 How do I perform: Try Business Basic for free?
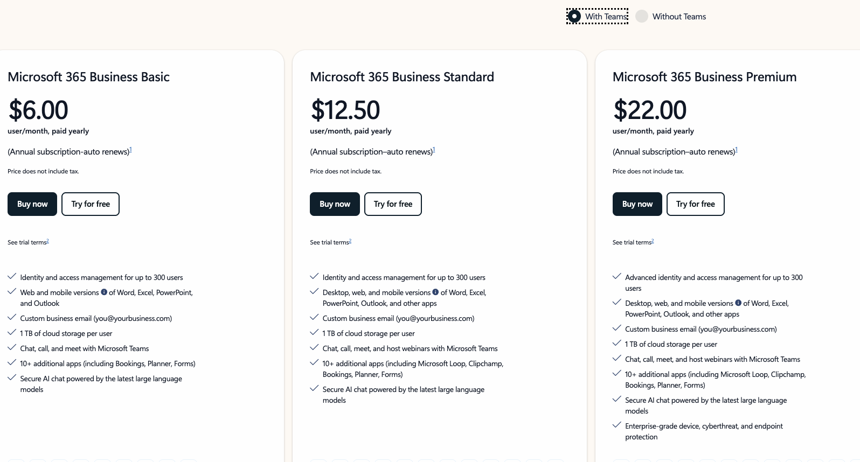tap(91, 204)
